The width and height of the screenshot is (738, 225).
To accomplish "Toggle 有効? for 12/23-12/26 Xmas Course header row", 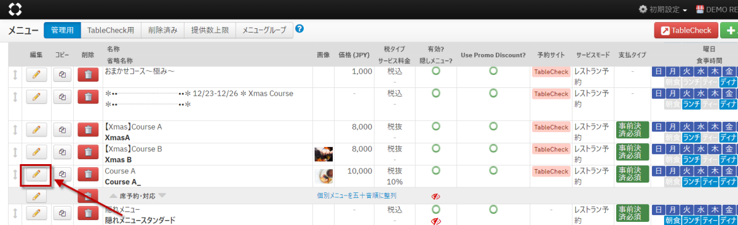I will click(x=436, y=93).
